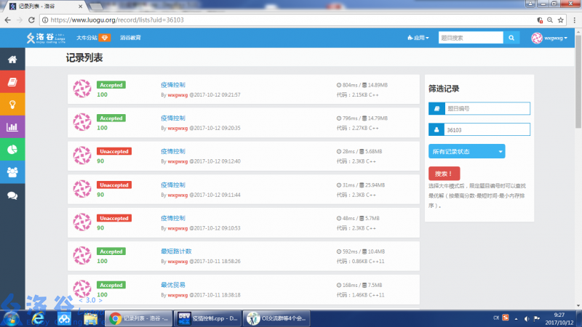Open the wxgwxg user account menu
This screenshot has width=582, height=327.
[553, 38]
